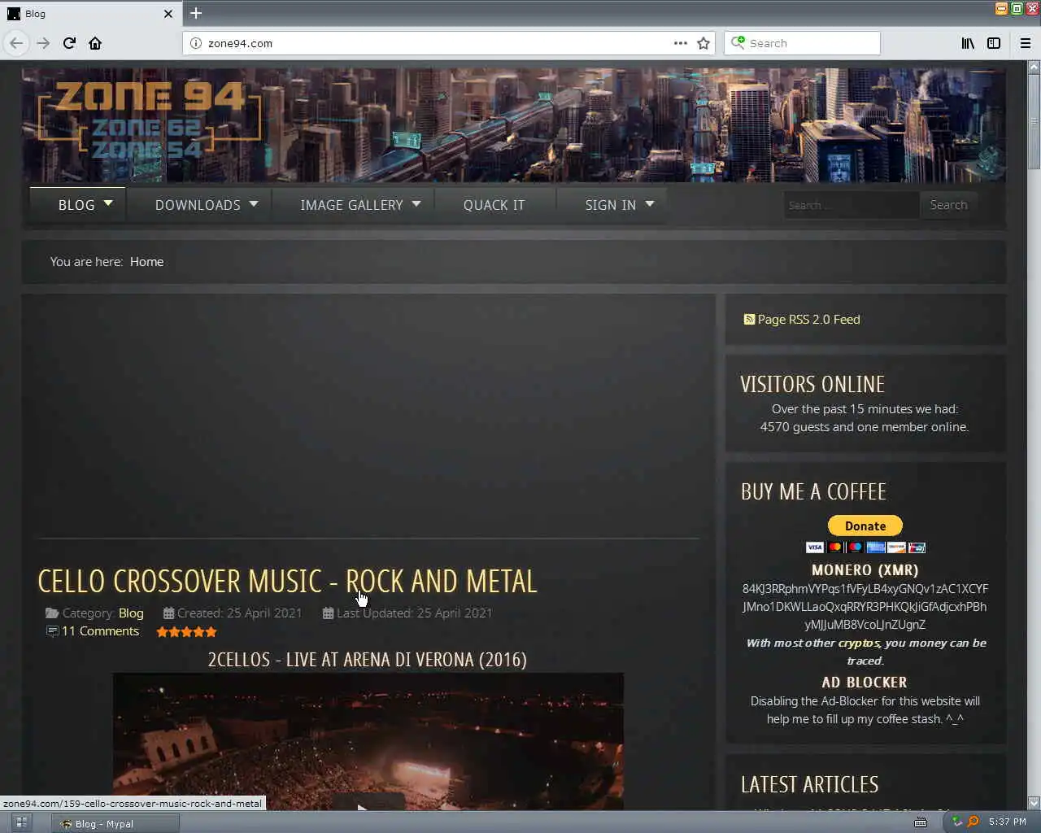Click the Monero wallet address text
This screenshot has width=1041, height=833.
pos(865,606)
